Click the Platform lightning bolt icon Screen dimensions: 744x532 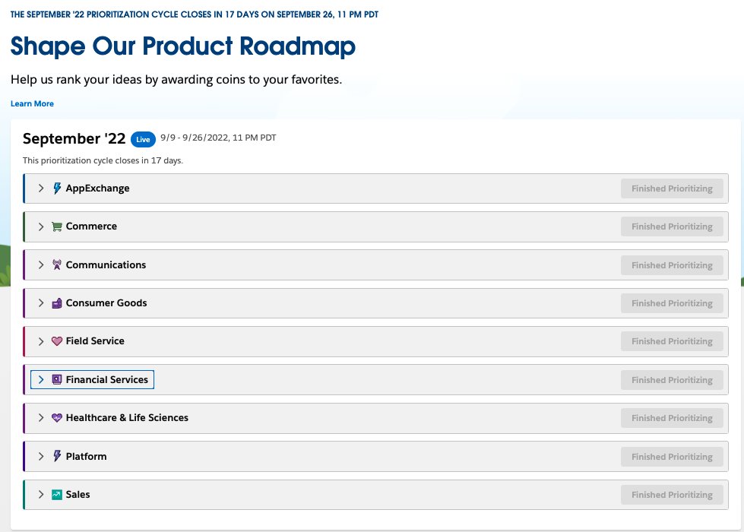[x=57, y=456]
